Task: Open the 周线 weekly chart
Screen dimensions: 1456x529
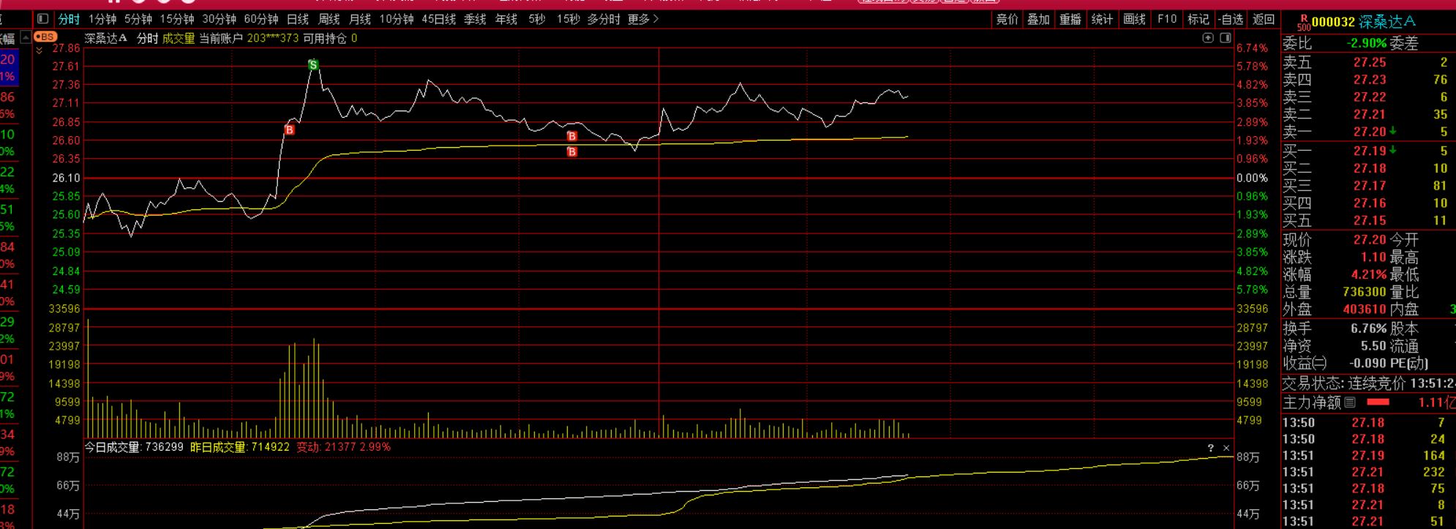Action: click(x=329, y=19)
